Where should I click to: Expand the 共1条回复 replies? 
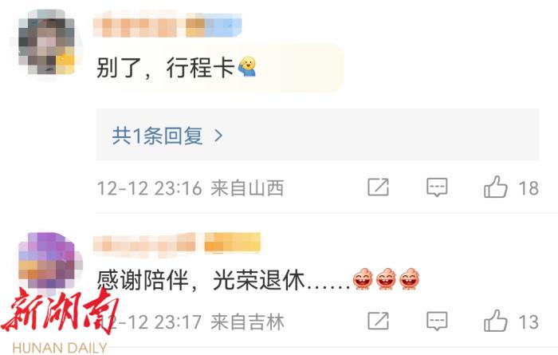(x=317, y=135)
